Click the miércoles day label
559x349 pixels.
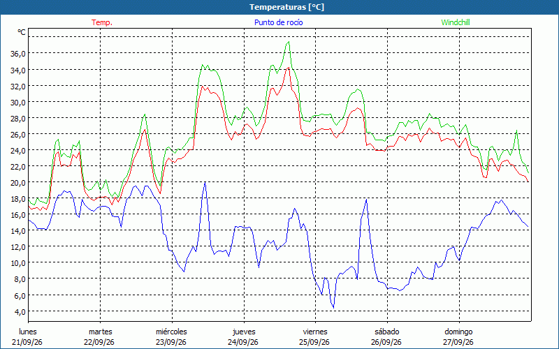click(171, 332)
